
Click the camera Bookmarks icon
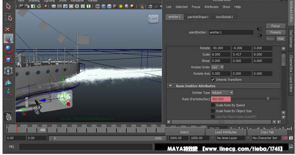pos(33,6)
